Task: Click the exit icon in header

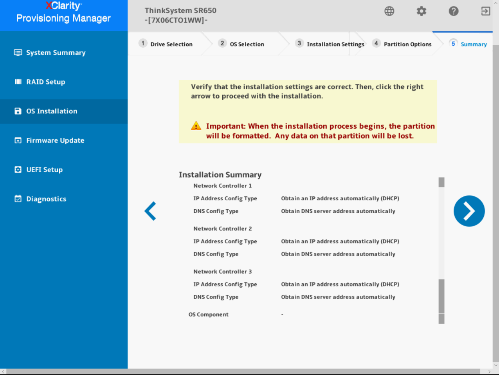Action: click(x=485, y=11)
